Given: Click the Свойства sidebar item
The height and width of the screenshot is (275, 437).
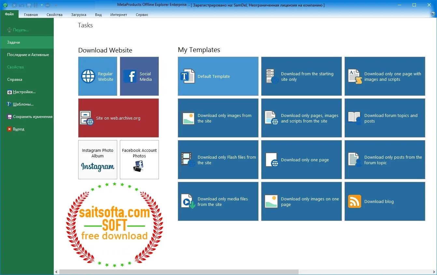Looking at the screenshot, I should click(x=27, y=67).
